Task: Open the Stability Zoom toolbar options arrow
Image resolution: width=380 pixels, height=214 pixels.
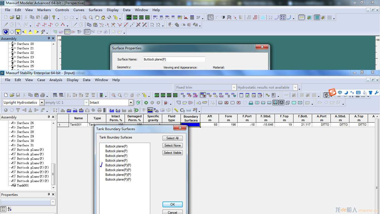Action: pyautogui.click(x=149, y=96)
